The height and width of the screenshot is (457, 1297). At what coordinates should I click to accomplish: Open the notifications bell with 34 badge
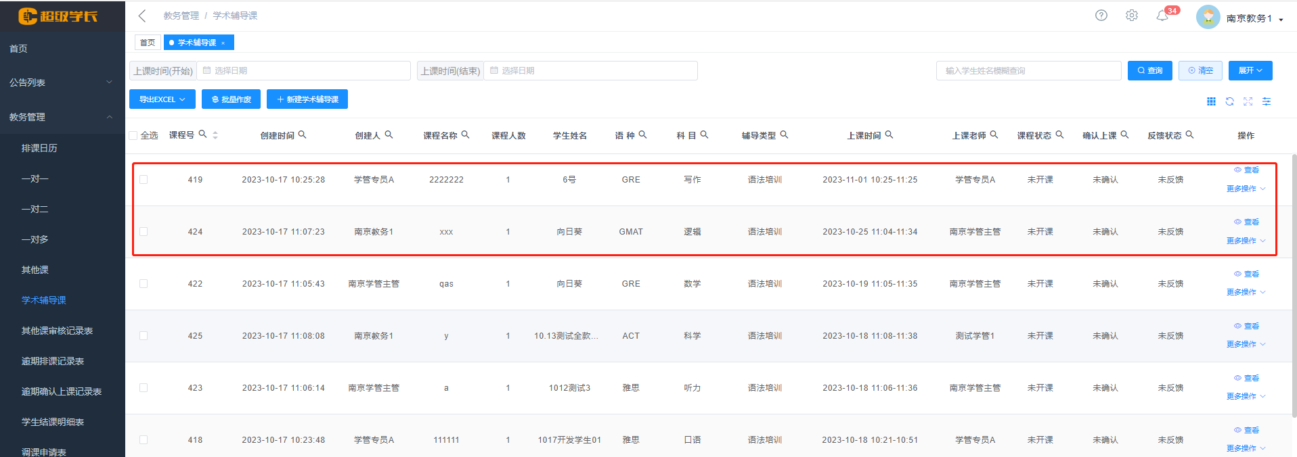1162,16
